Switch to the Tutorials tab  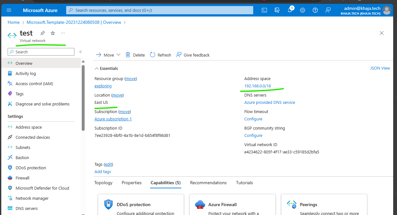(x=244, y=183)
